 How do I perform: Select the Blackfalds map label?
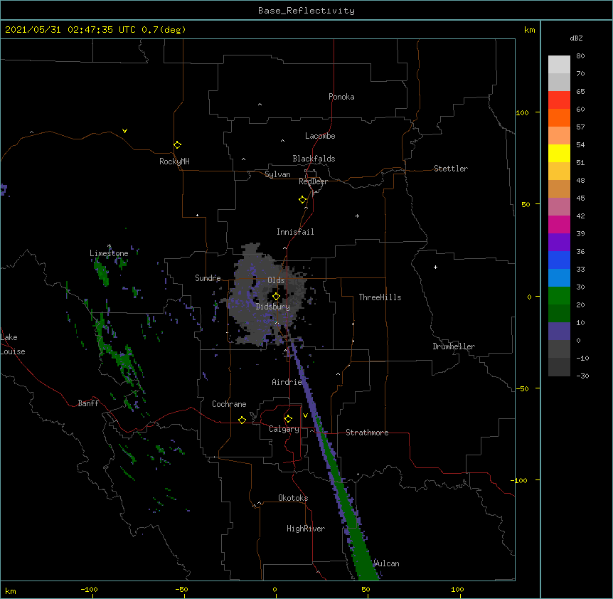[314, 159]
